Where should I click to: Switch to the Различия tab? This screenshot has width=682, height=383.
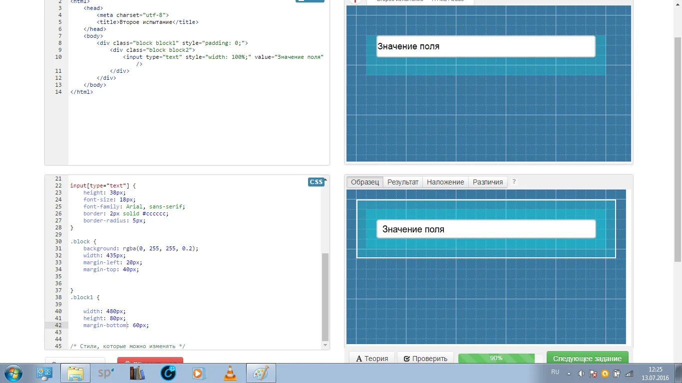(x=488, y=182)
